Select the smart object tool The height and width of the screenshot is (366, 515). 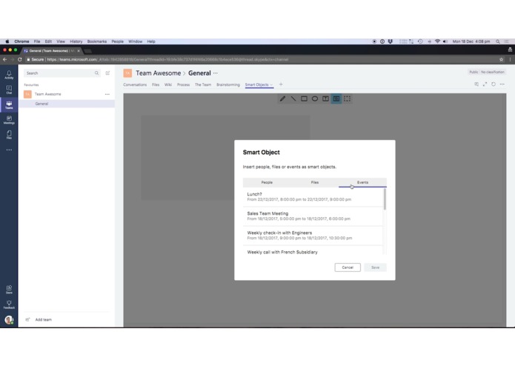coord(336,99)
